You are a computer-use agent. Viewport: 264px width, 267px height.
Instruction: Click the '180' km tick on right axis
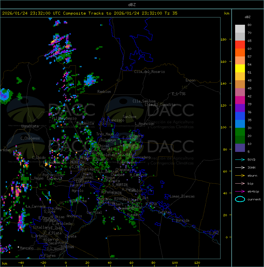point(223,39)
